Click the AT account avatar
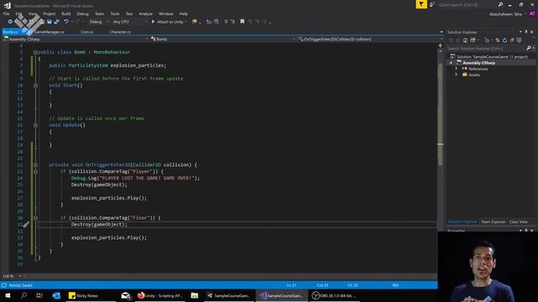Screen dimensions: 538x302 532,13
